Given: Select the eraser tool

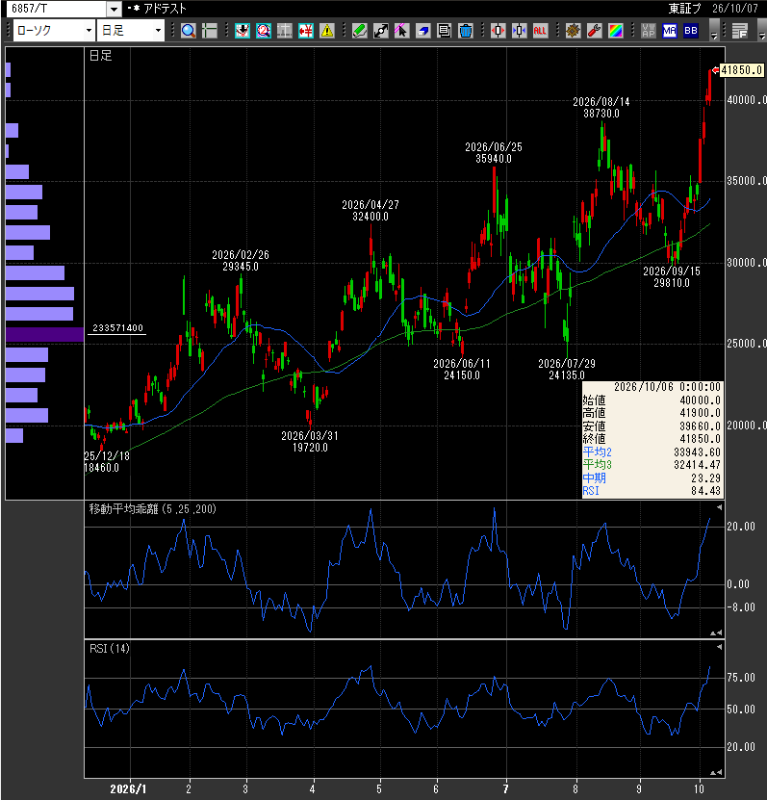Looking at the screenshot, I should click(423, 31).
